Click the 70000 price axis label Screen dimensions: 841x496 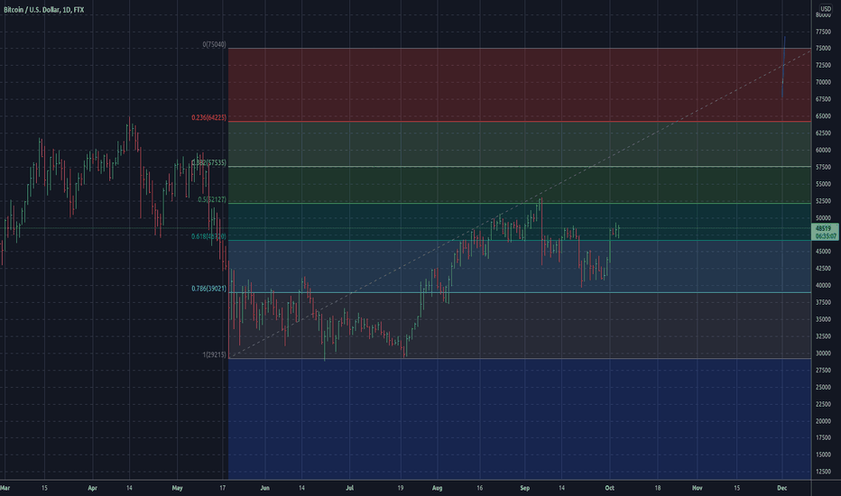point(823,82)
